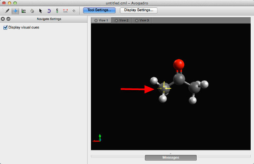Select the Draw pencil tool
Image resolution: width=254 pixels, height=164 pixels.
coord(7,11)
